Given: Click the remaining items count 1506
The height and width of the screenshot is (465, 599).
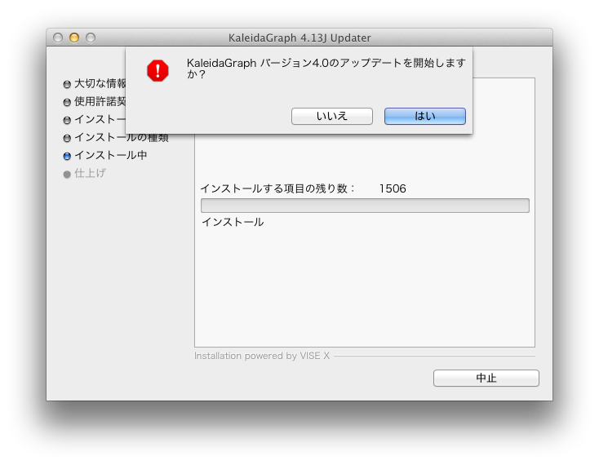Looking at the screenshot, I should [x=393, y=188].
